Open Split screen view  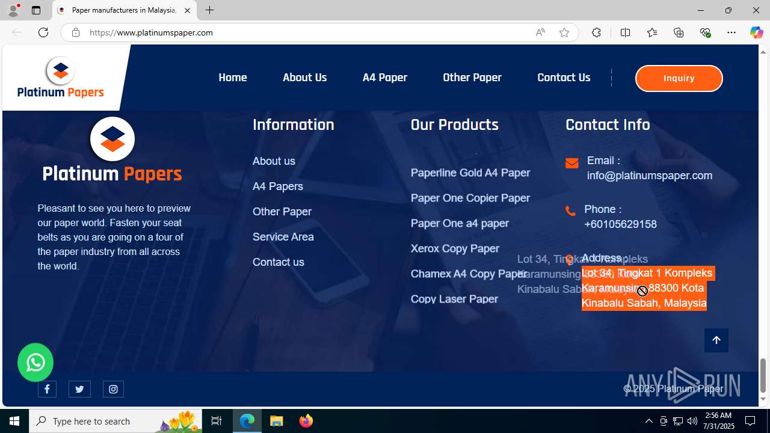coord(625,32)
